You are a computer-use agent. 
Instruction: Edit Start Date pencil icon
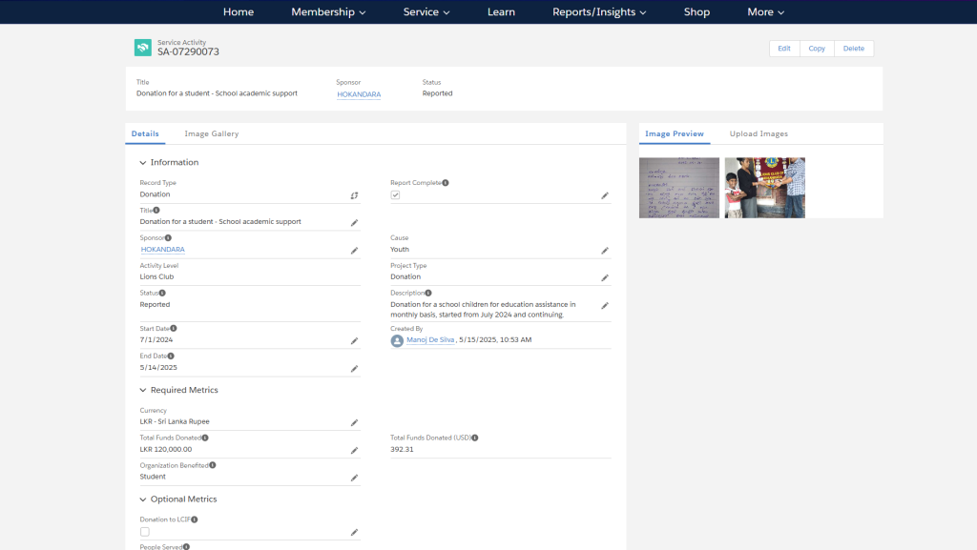354,341
